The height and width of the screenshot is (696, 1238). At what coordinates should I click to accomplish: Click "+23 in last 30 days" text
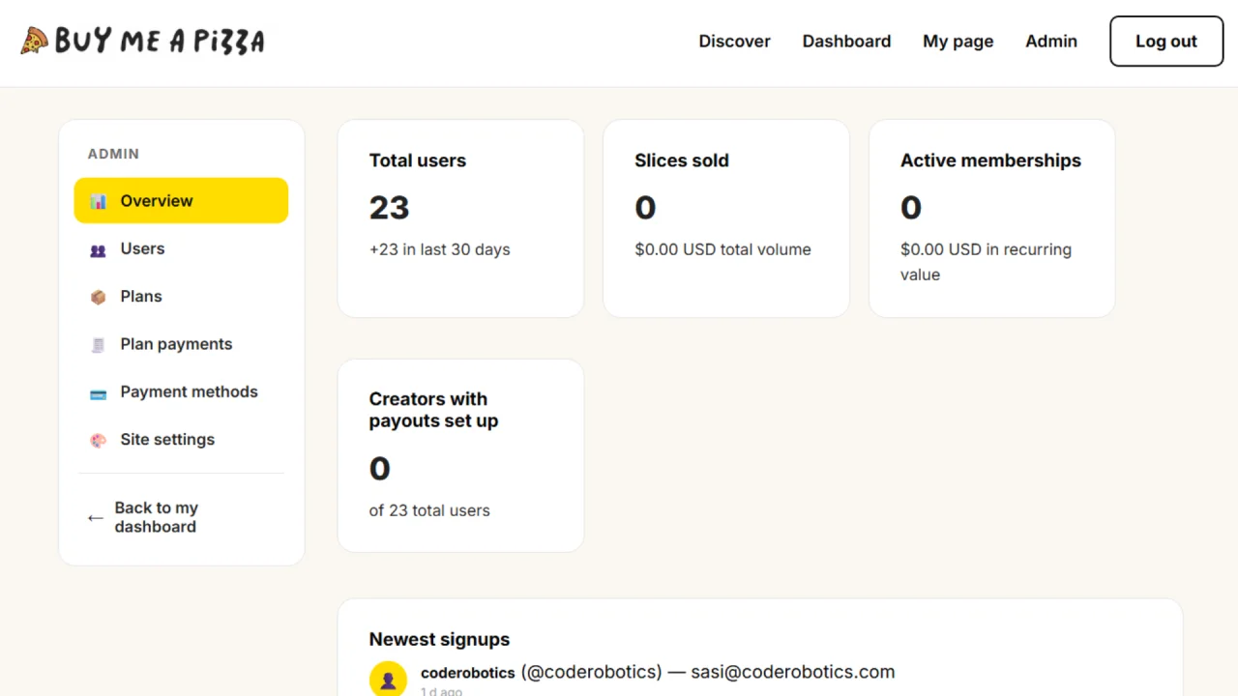(x=440, y=249)
